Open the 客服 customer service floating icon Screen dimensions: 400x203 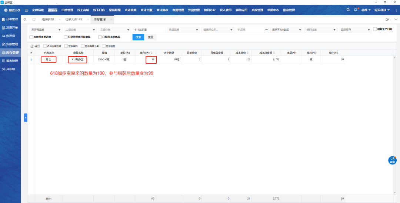[x=392, y=160]
